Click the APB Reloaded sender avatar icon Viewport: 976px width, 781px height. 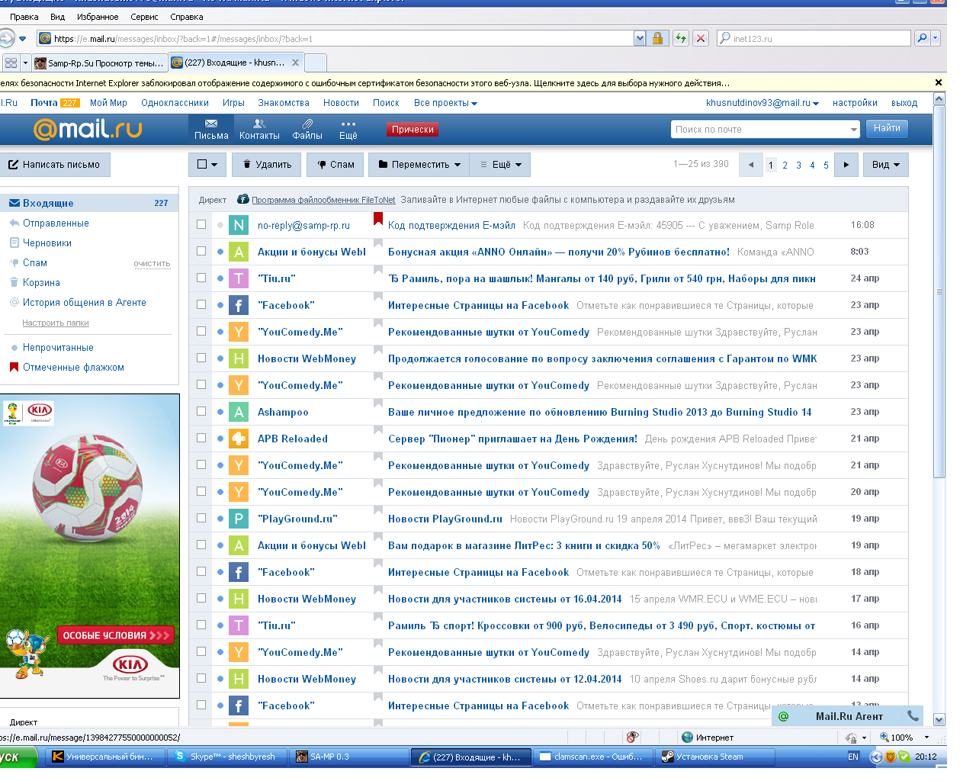(x=239, y=439)
